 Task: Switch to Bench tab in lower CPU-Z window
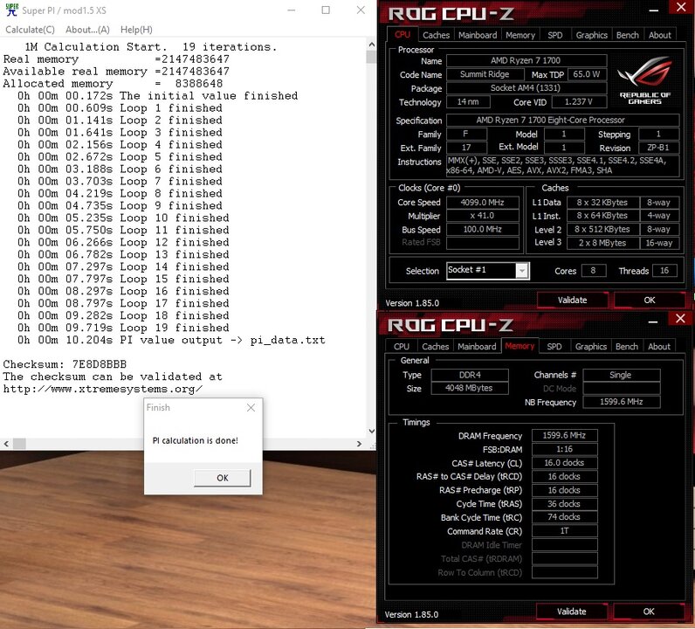click(626, 347)
